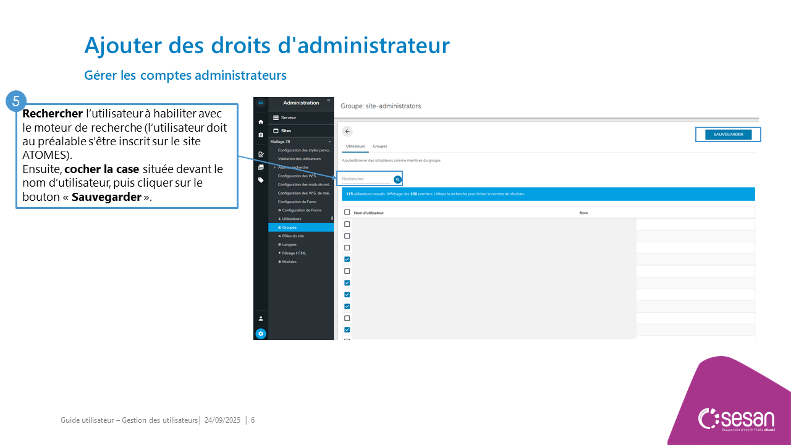Toggle the select-all checkbox in header
The image size is (791, 445).
(x=347, y=213)
